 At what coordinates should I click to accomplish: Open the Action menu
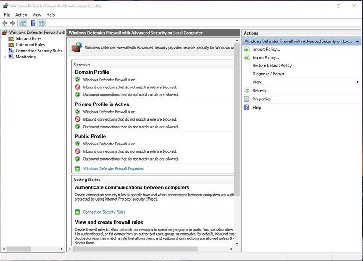point(21,15)
